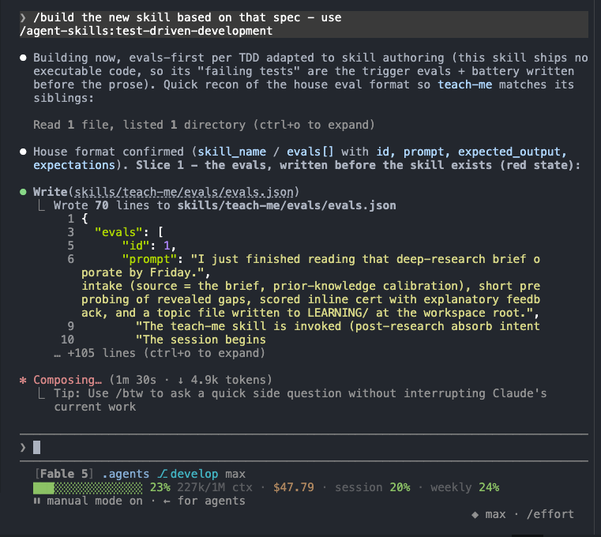Click the 23% context percentage

(160, 487)
